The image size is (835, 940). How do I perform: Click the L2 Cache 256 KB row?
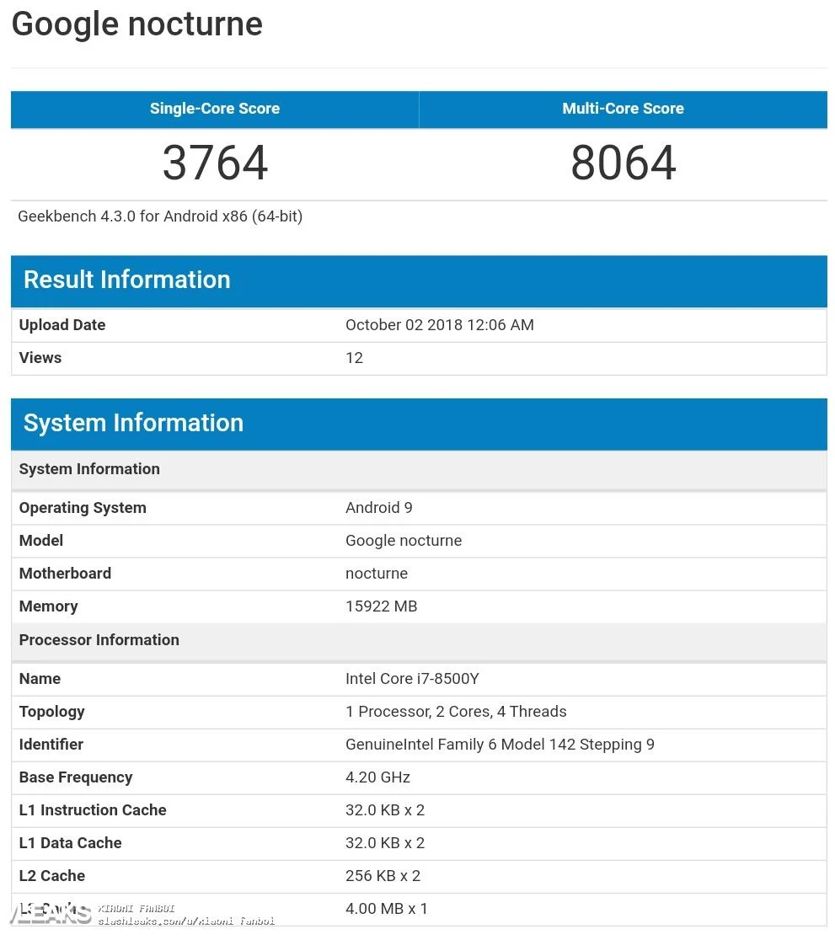pos(419,876)
